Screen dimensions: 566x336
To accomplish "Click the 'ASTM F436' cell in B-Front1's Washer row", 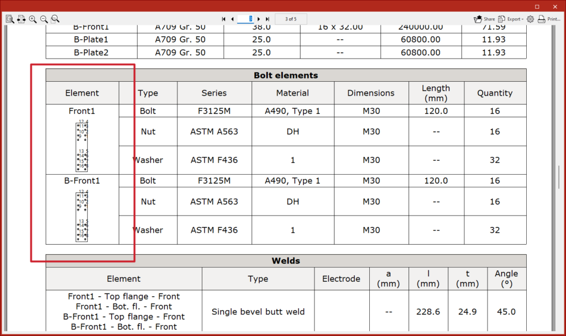I will [214, 230].
